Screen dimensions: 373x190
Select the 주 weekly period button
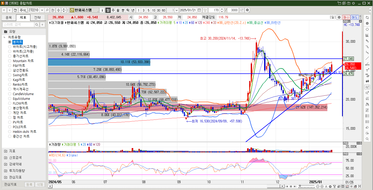click(113, 10)
